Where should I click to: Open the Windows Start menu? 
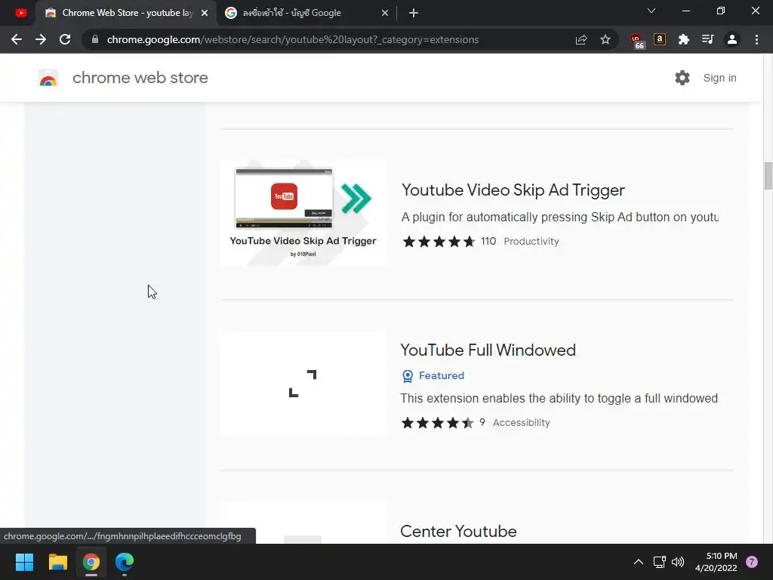(24, 562)
